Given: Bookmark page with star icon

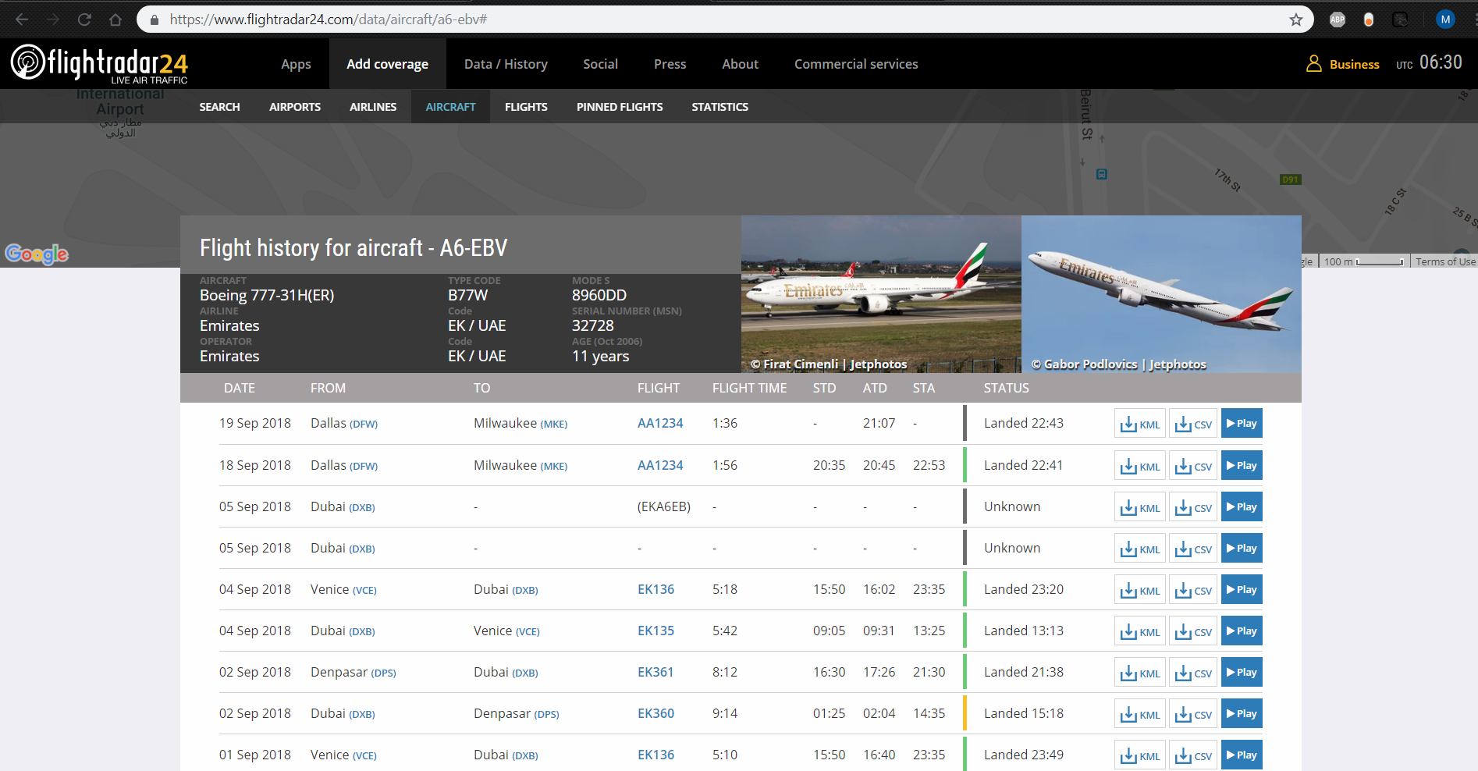Looking at the screenshot, I should click(1296, 20).
